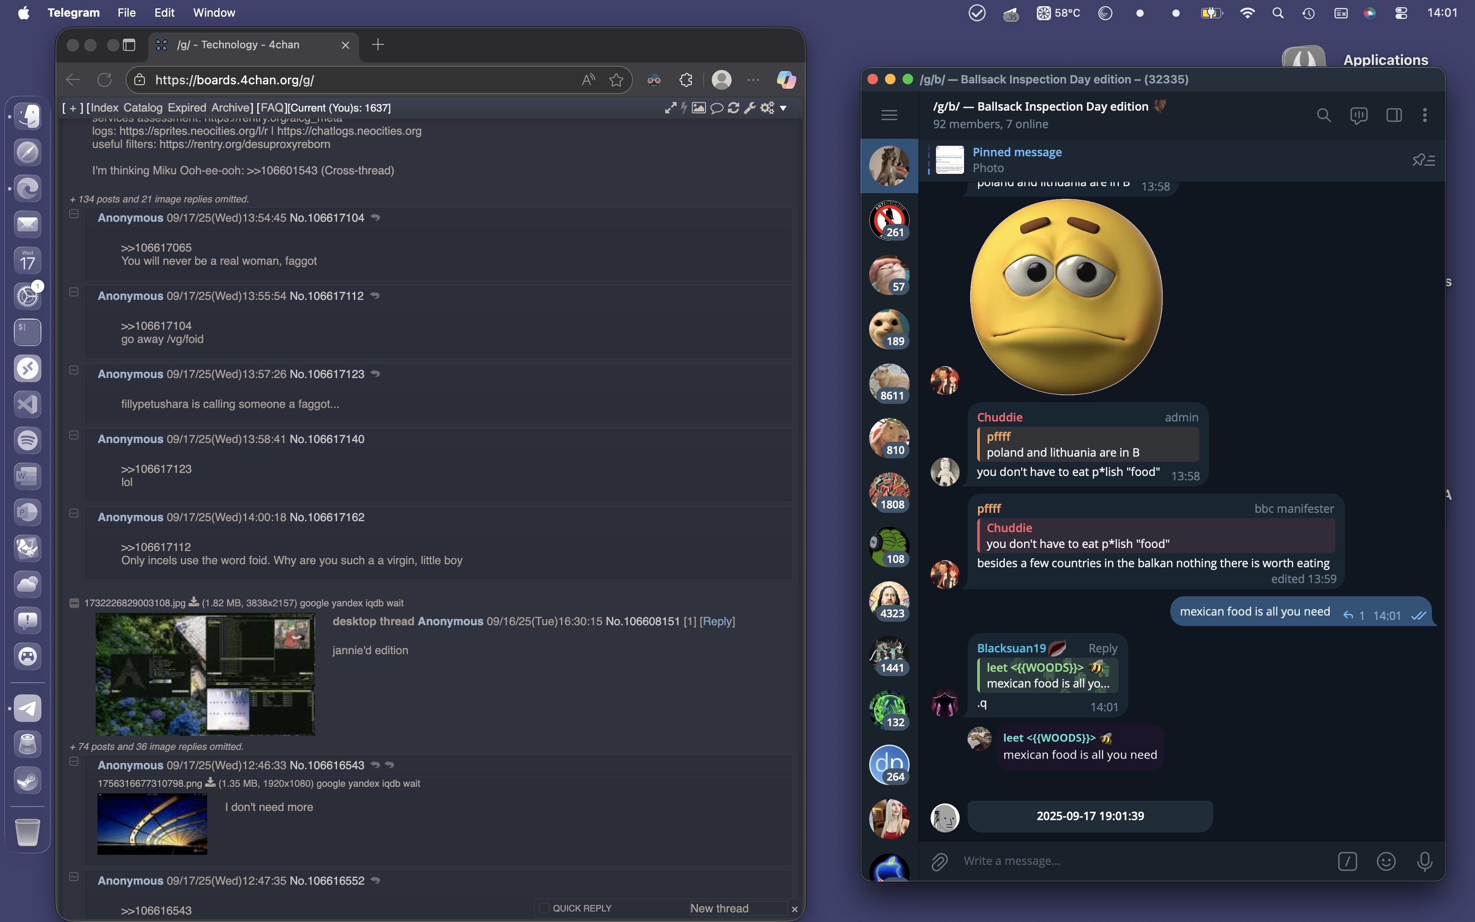Open quote threading speech bubble icon
The width and height of the screenshot is (1475, 922).
pyautogui.click(x=717, y=108)
